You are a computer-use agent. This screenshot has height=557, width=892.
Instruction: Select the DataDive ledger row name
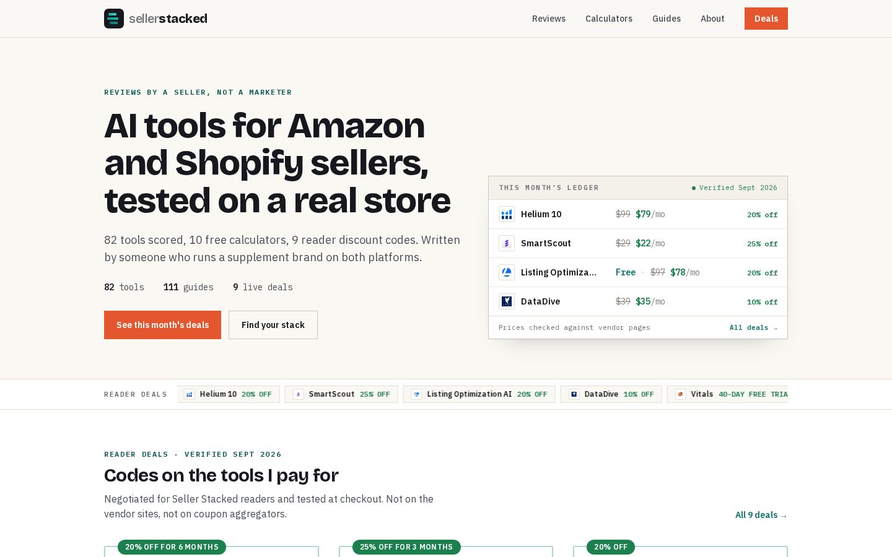540,301
